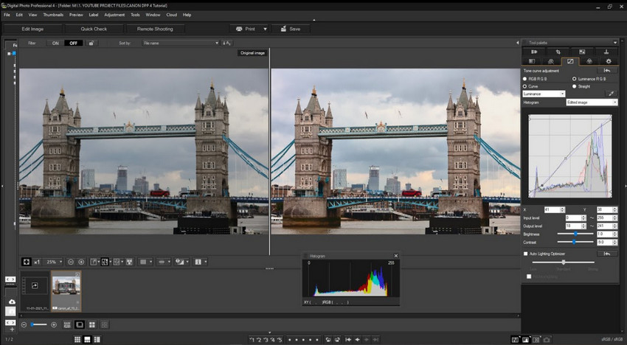Open the dust delete stamp tab
627x345 pixels.
point(606,52)
